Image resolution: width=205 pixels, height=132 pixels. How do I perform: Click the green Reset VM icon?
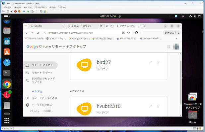click(x=28, y=12)
